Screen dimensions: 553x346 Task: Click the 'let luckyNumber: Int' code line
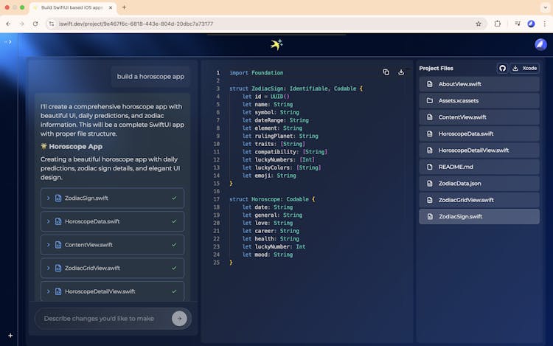click(274, 246)
